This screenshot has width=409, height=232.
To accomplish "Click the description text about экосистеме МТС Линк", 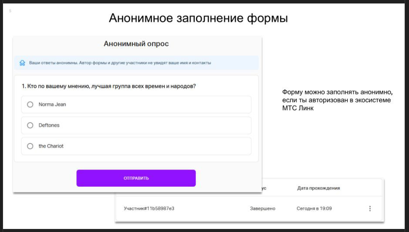I will pyautogui.click(x=337, y=100).
